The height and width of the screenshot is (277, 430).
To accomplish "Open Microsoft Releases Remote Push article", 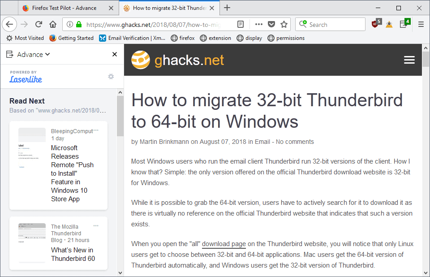I will [73, 173].
